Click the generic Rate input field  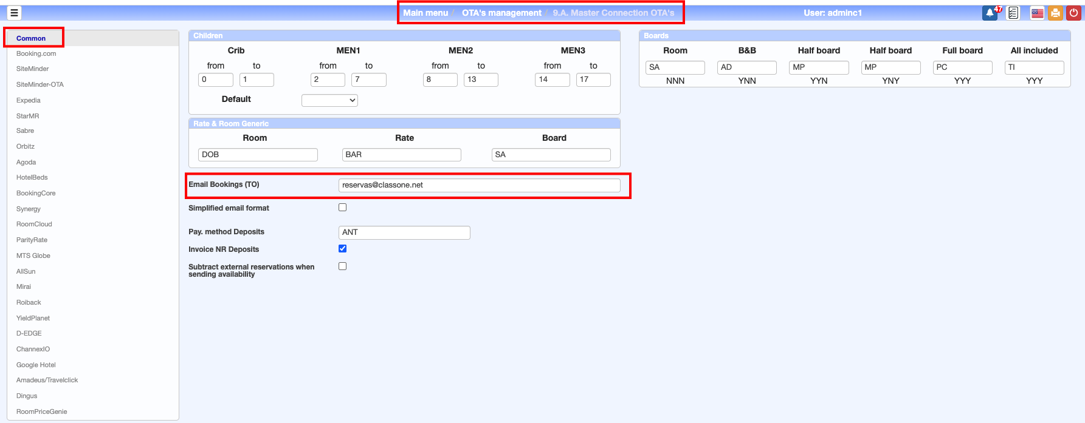[x=401, y=155]
